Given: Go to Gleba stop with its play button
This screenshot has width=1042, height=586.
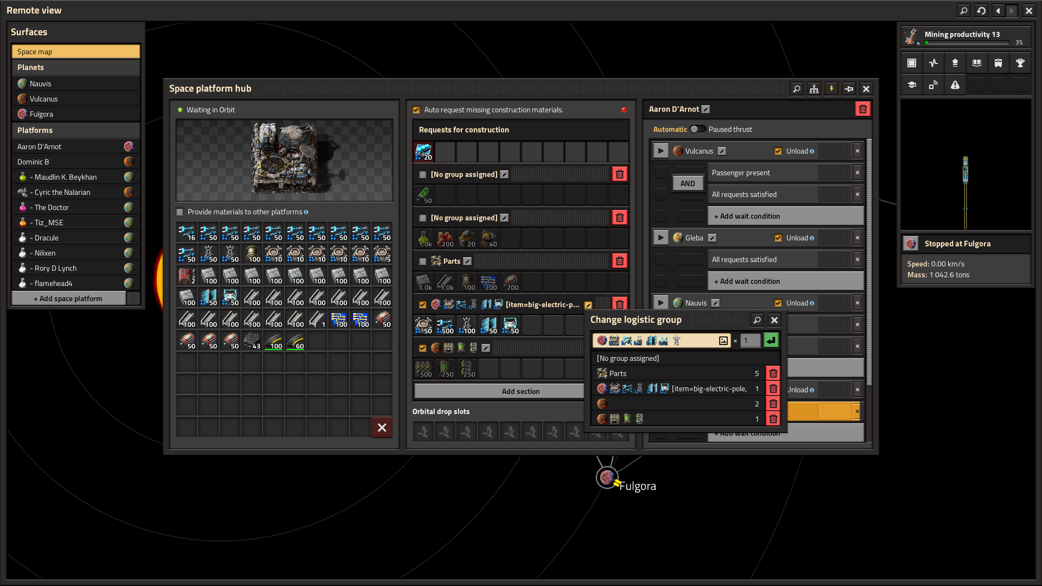Looking at the screenshot, I should coord(660,238).
